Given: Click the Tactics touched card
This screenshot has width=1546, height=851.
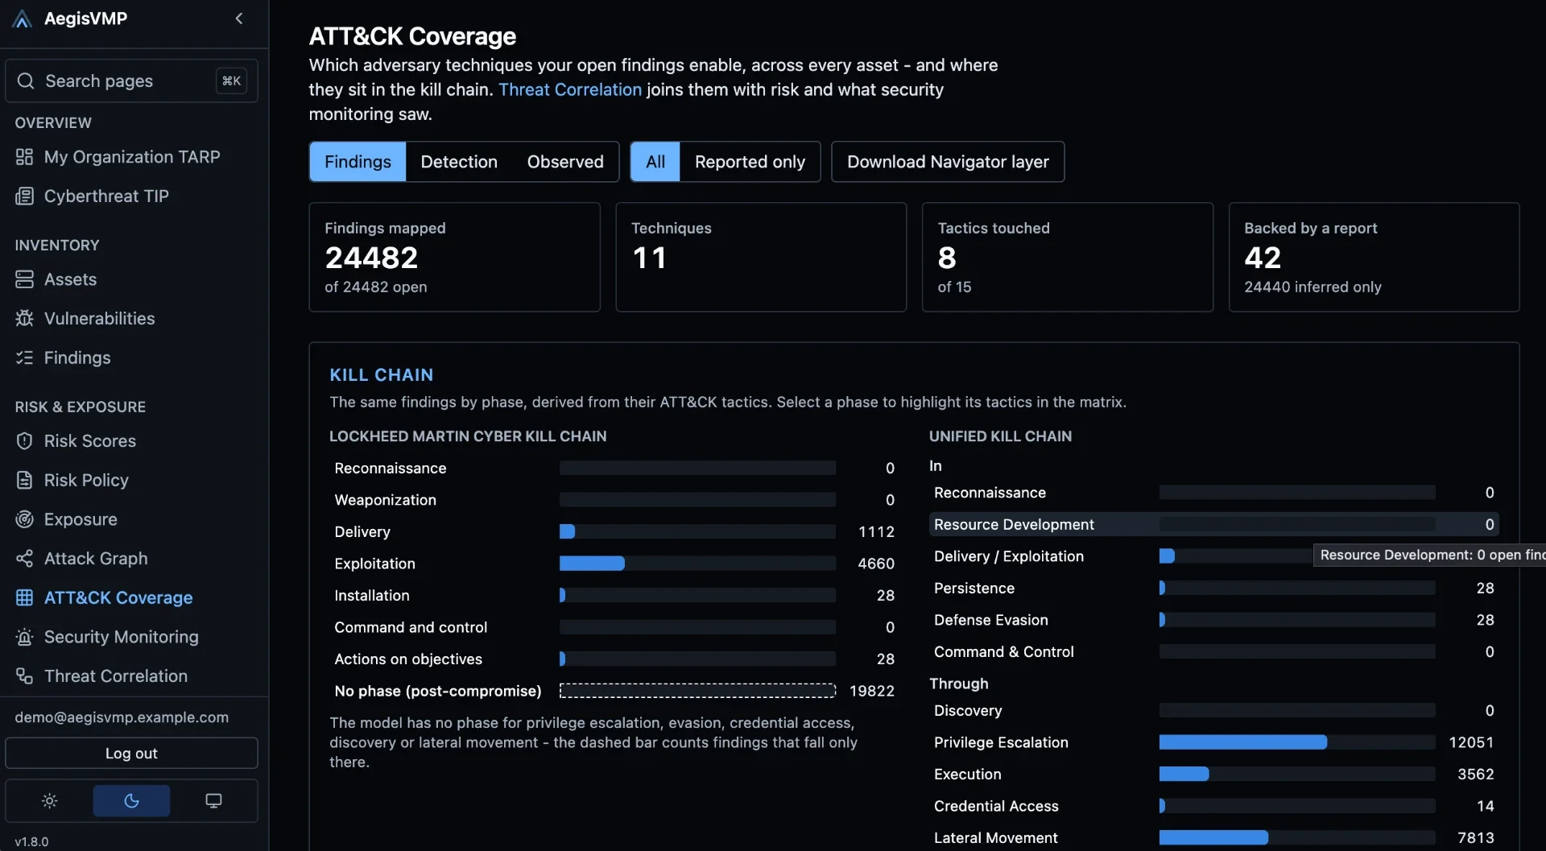Looking at the screenshot, I should coord(1067,257).
